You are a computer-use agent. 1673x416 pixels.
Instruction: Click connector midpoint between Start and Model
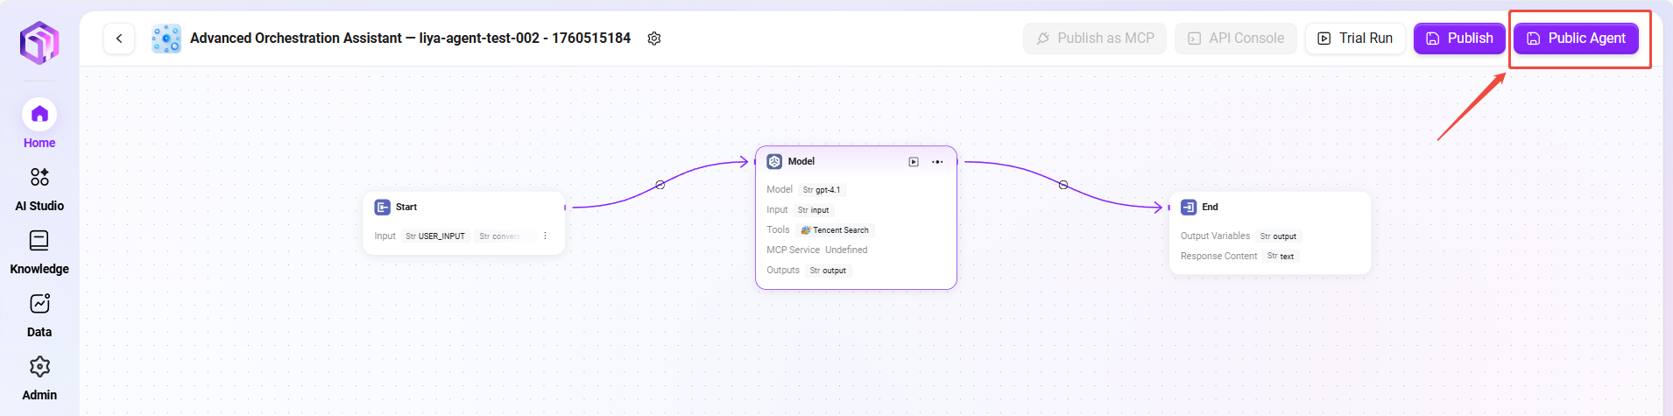[660, 185]
